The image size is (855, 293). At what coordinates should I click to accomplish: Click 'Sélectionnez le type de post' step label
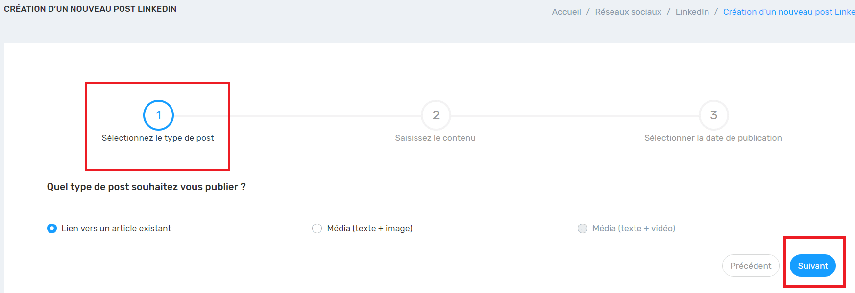tap(158, 138)
